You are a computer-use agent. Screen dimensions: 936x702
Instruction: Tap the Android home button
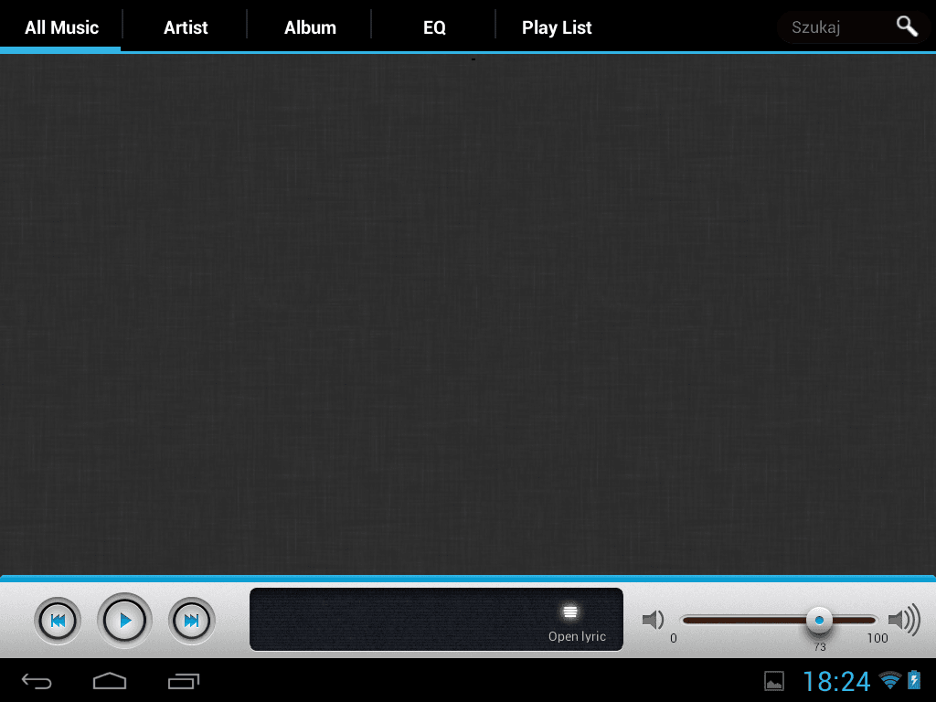(110, 681)
